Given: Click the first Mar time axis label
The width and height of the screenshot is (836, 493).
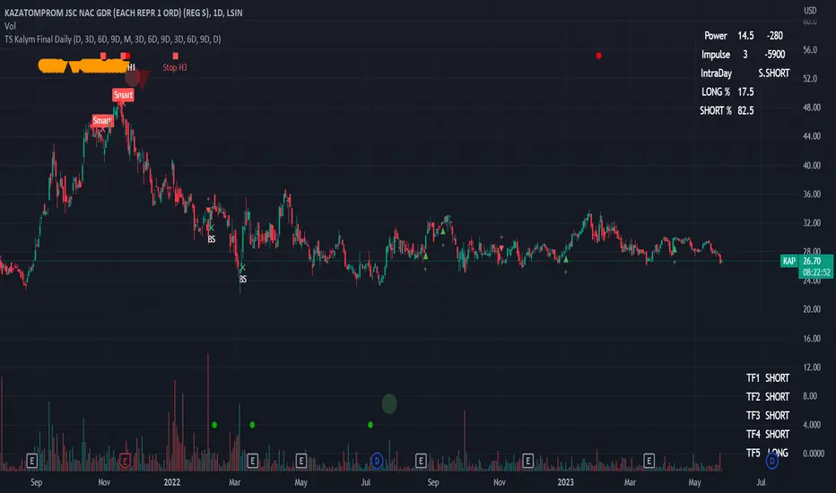Looking at the screenshot, I should click(235, 482).
